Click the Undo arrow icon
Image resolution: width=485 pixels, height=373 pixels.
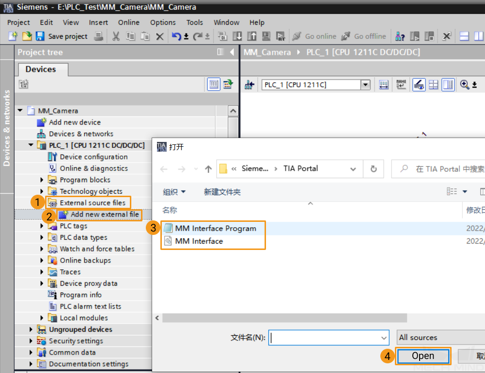[x=176, y=36]
